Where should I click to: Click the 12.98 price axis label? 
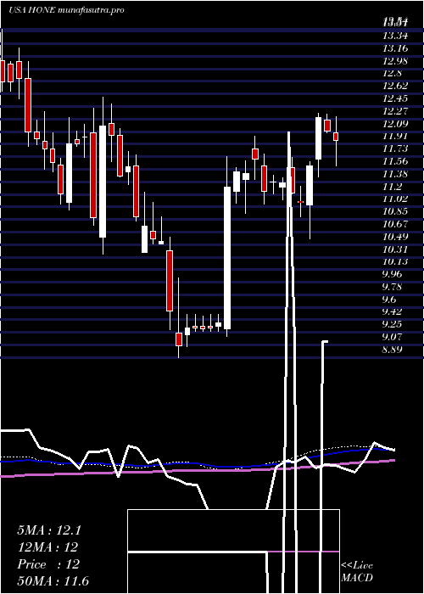click(x=395, y=61)
